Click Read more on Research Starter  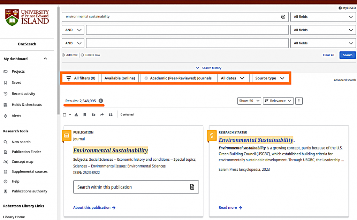pos(230,207)
